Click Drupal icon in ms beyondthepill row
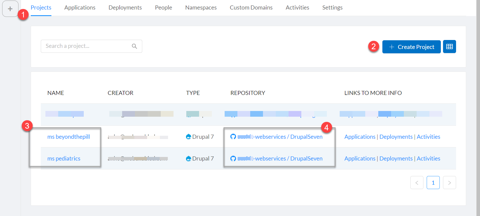Screen dimensions: 480x216 tap(188, 137)
